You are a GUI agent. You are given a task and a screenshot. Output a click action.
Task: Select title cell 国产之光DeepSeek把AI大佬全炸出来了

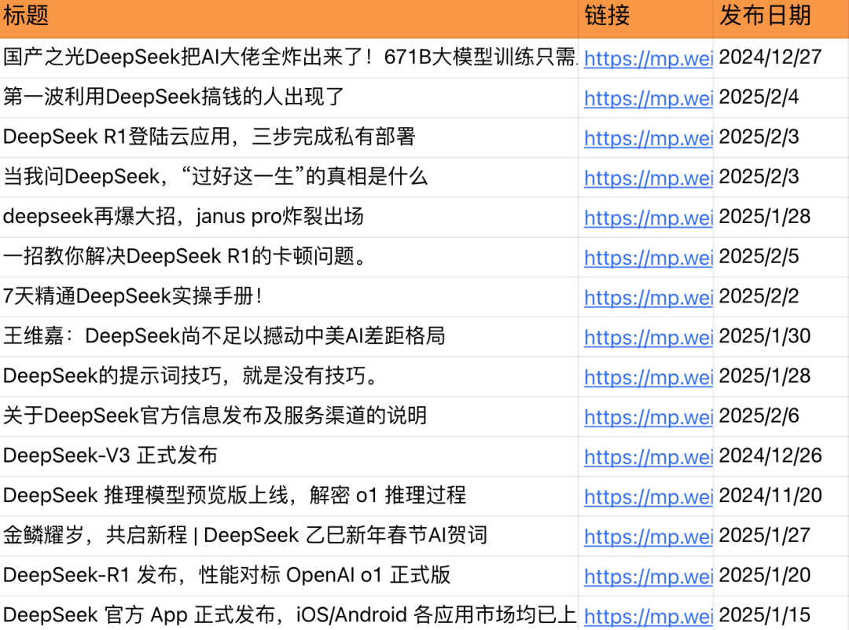289,57
